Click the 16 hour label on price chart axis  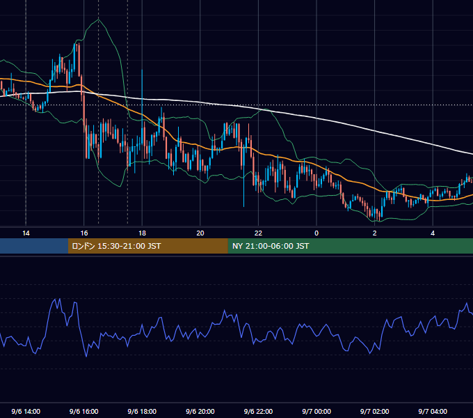[x=84, y=233]
